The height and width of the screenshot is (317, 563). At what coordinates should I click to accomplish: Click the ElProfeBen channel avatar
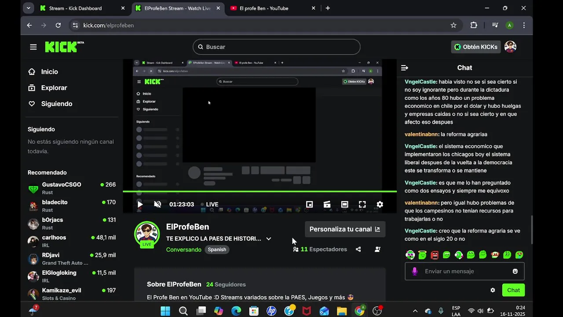(147, 233)
